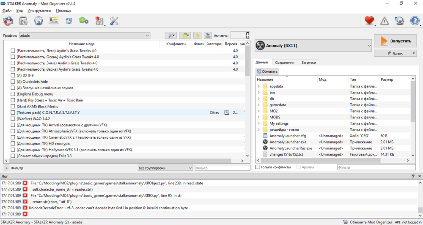Click the 'Обновить' refresh button

[x=267, y=71]
